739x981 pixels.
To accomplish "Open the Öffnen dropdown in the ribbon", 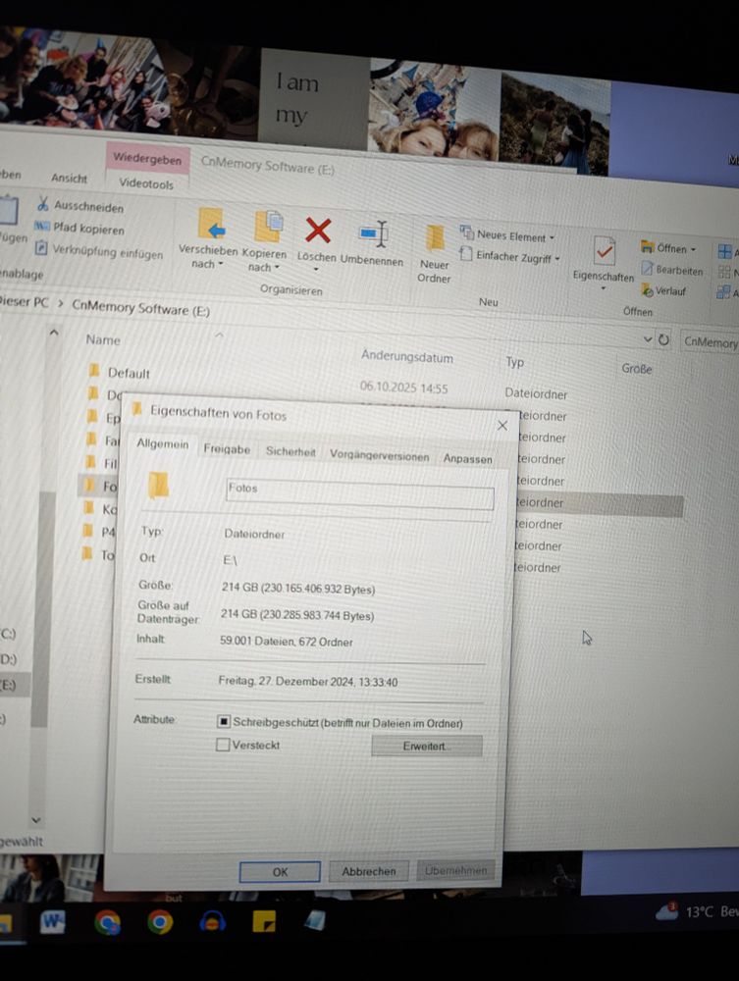I will pos(668,248).
